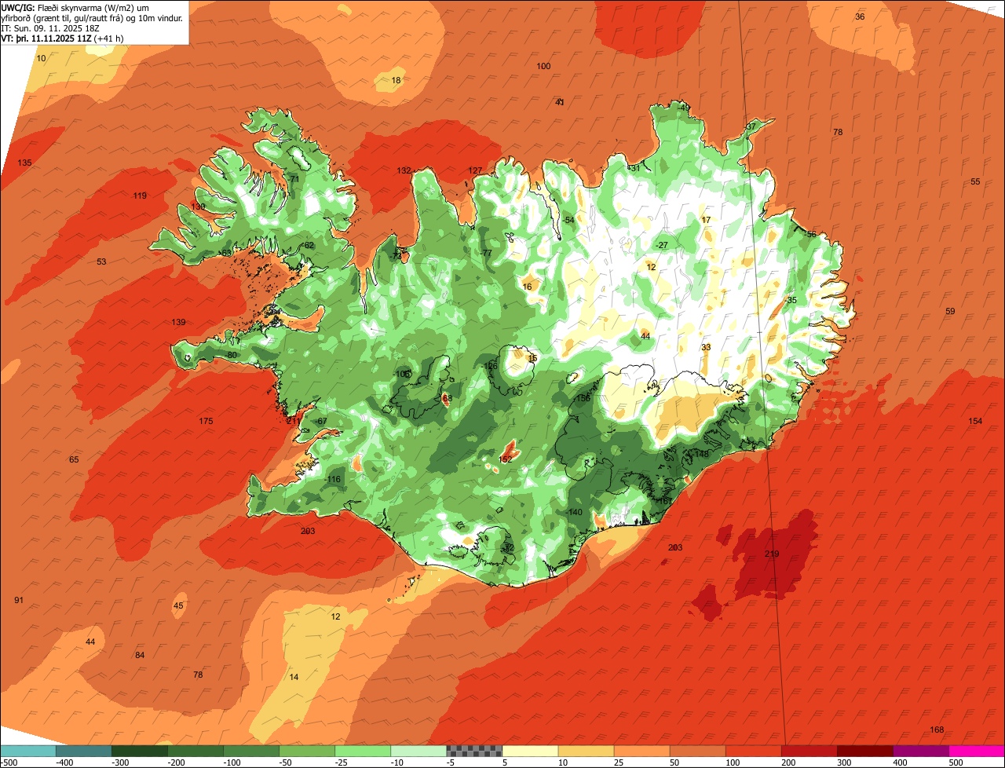Select the purple 400 to 500 legend swatch
The height and width of the screenshot is (768, 1005).
pos(919,751)
